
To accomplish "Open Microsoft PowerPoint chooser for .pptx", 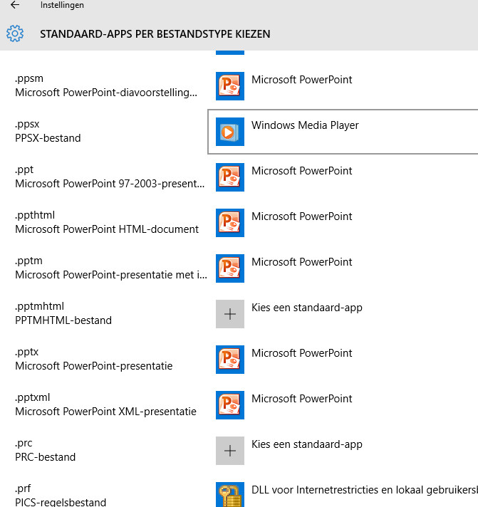I will pyautogui.click(x=302, y=353).
